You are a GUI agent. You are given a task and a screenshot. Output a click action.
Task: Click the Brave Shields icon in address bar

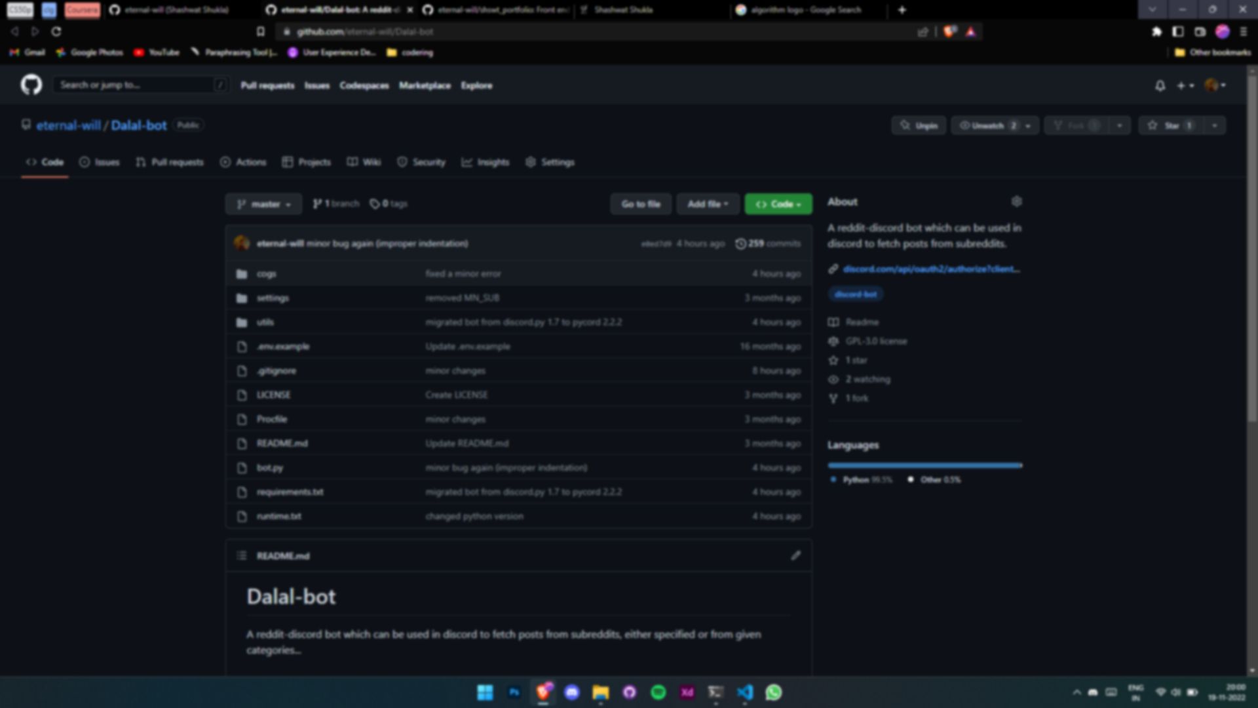pos(949,31)
